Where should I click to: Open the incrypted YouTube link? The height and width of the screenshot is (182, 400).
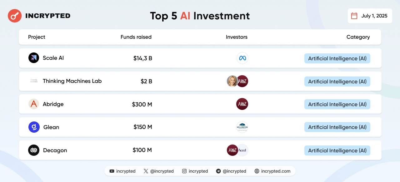tap(122, 171)
